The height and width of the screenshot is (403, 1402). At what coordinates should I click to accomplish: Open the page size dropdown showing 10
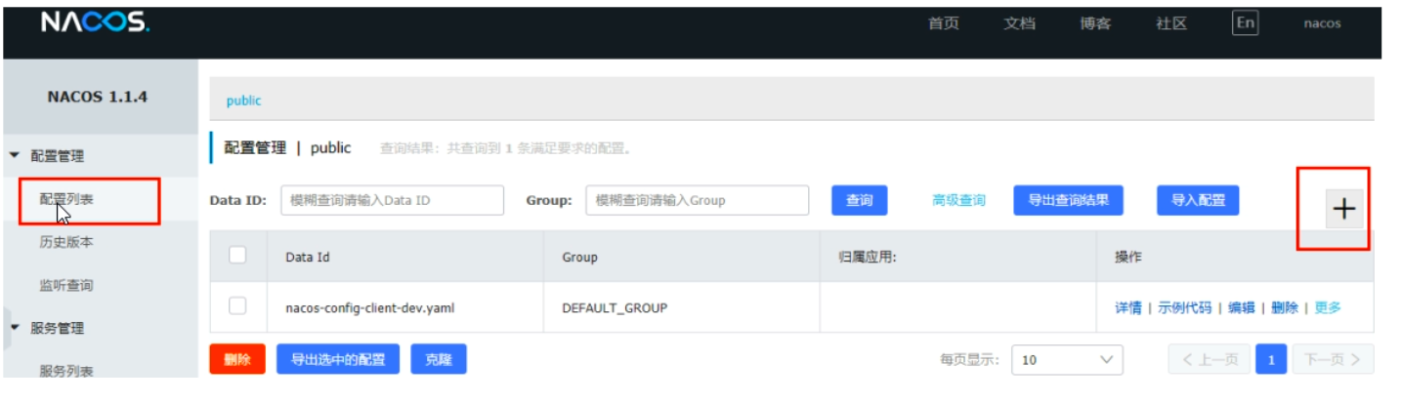[x=1067, y=360]
